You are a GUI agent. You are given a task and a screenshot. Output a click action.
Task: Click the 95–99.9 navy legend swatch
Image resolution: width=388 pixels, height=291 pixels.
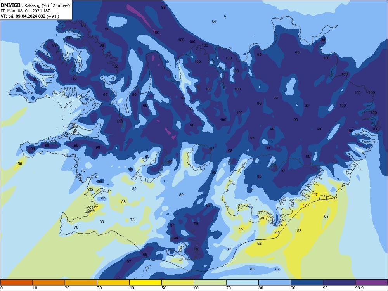pos(339,282)
